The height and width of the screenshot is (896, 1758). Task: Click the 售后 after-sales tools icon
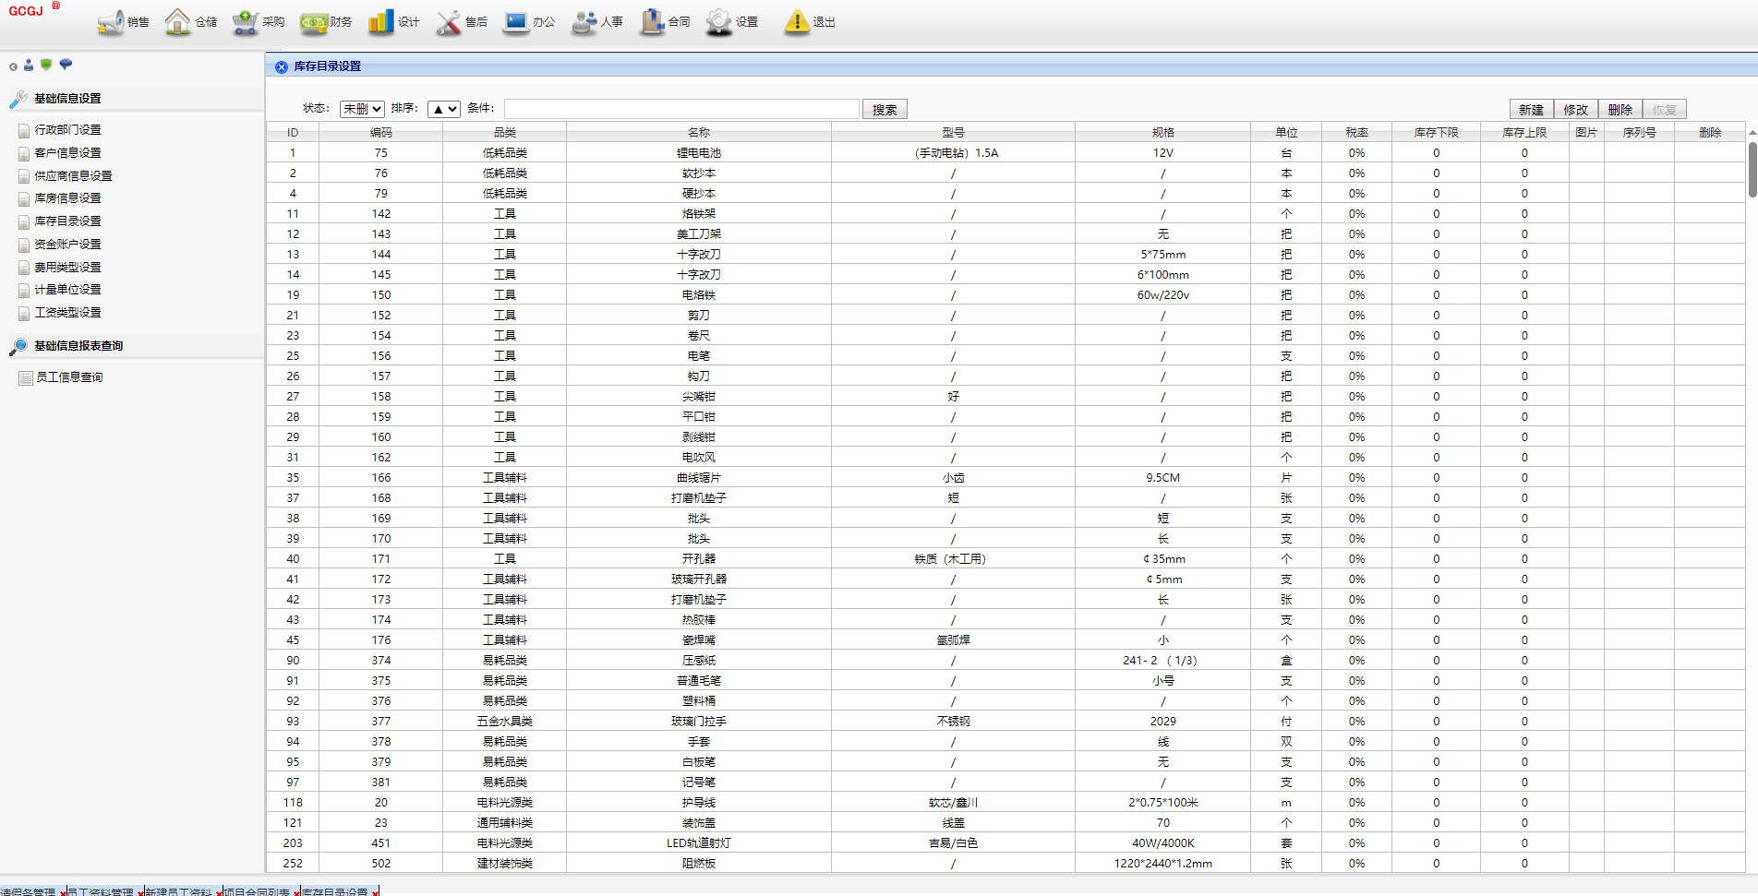pyautogui.click(x=449, y=22)
